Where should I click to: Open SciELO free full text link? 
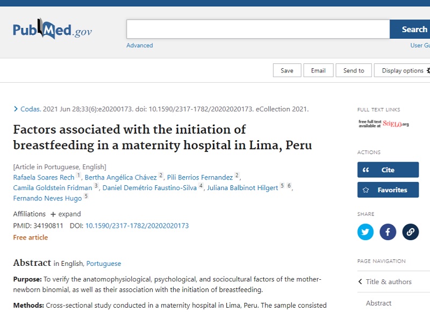pos(384,124)
